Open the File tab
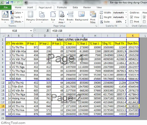 6,7
